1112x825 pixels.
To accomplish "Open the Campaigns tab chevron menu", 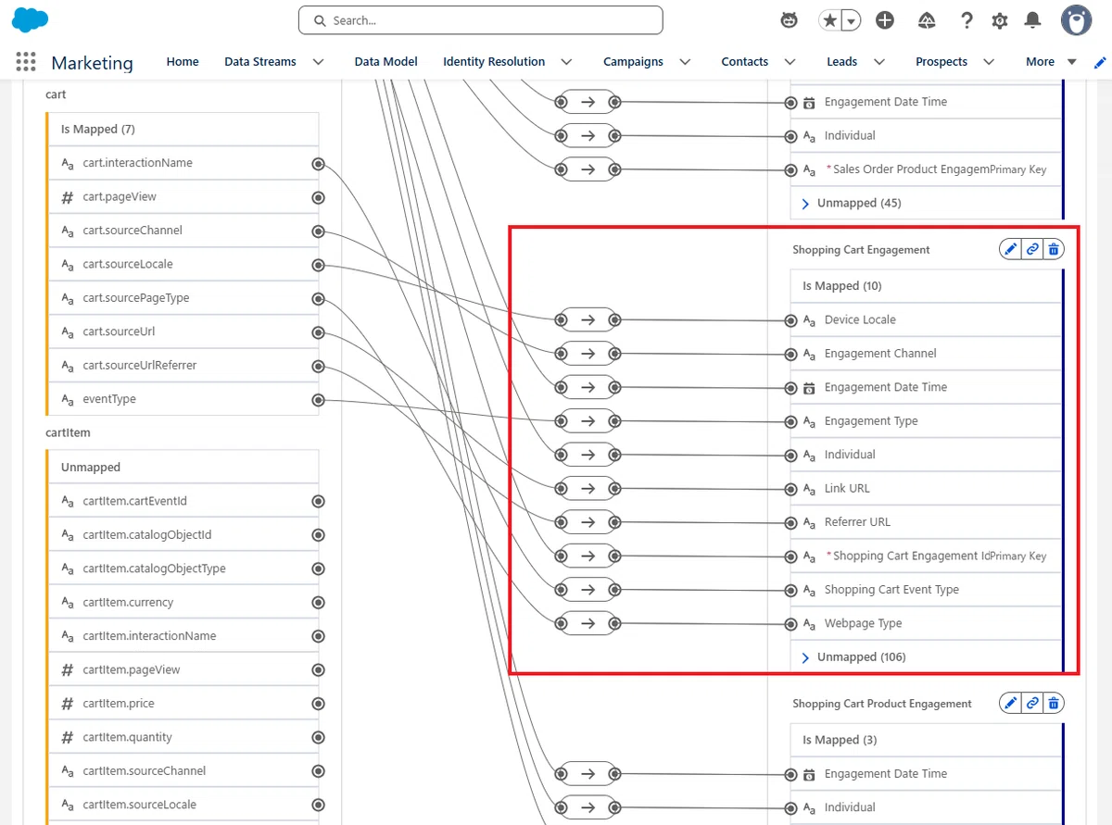I will (685, 62).
